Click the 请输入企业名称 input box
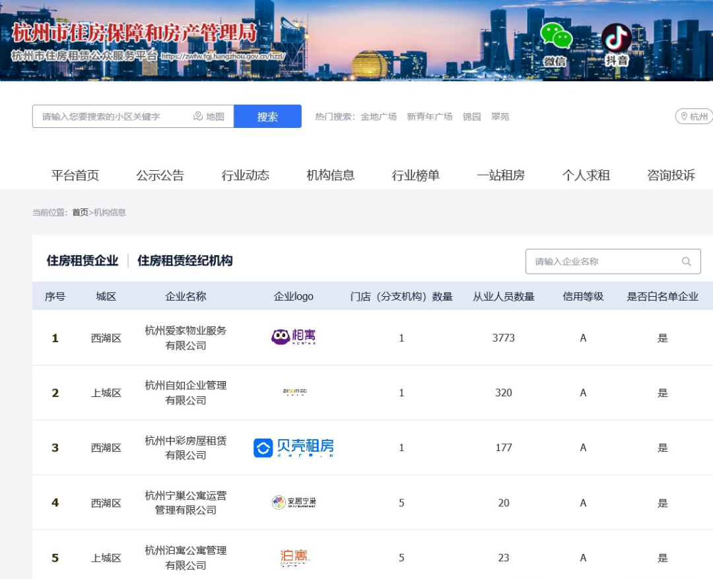This screenshot has width=713, height=579. [x=594, y=261]
